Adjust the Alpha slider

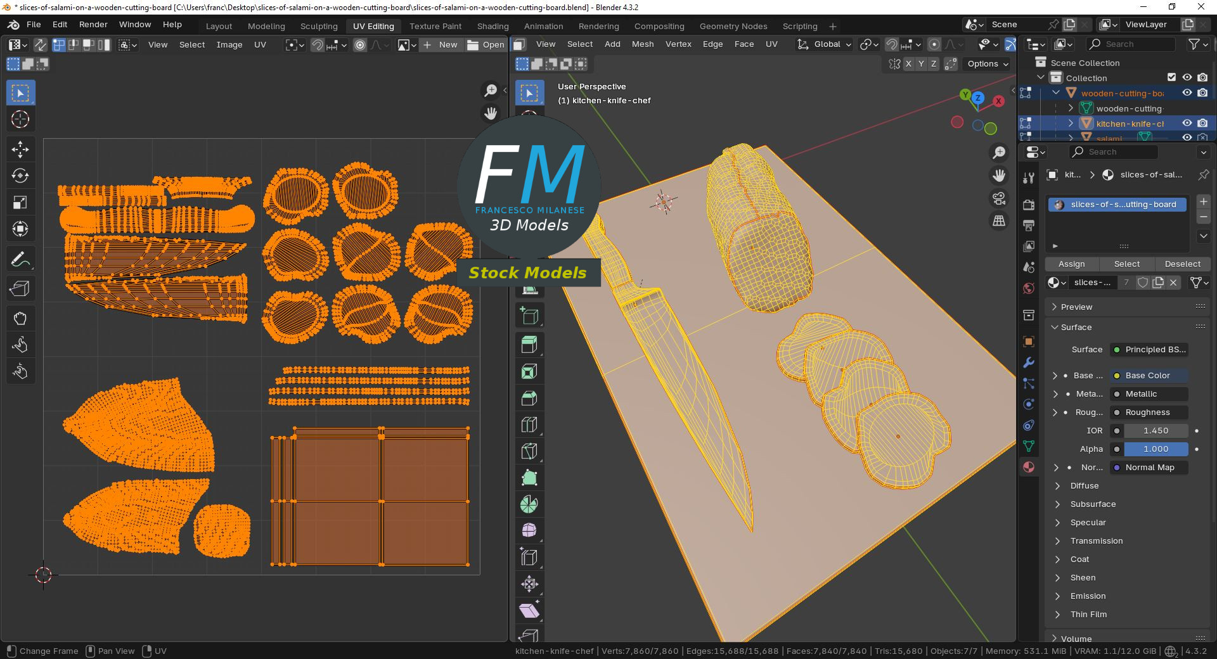pyautogui.click(x=1156, y=449)
